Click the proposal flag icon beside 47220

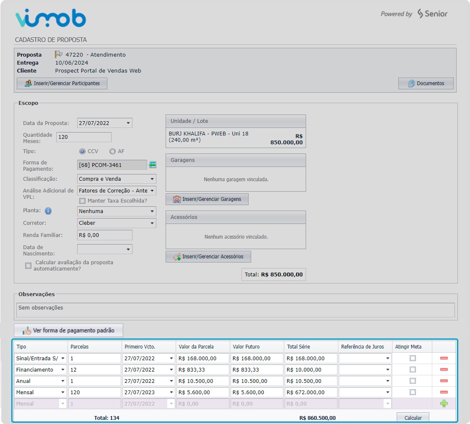point(58,54)
